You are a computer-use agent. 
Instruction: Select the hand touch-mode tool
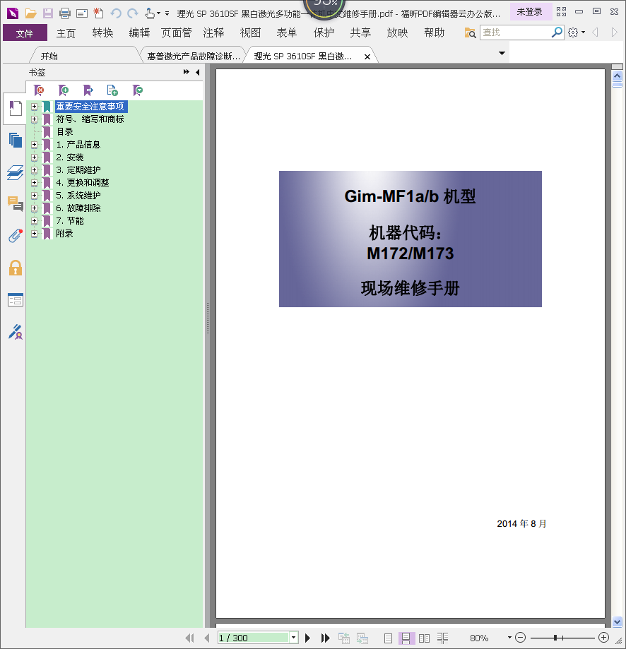click(150, 13)
